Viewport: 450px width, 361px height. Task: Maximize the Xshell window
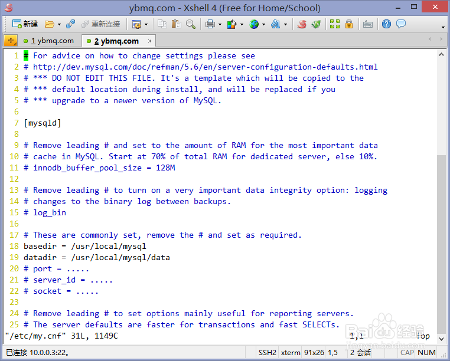click(414, 7)
